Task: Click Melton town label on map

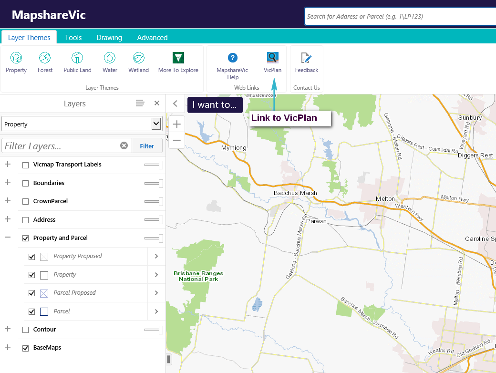Action: (385, 199)
